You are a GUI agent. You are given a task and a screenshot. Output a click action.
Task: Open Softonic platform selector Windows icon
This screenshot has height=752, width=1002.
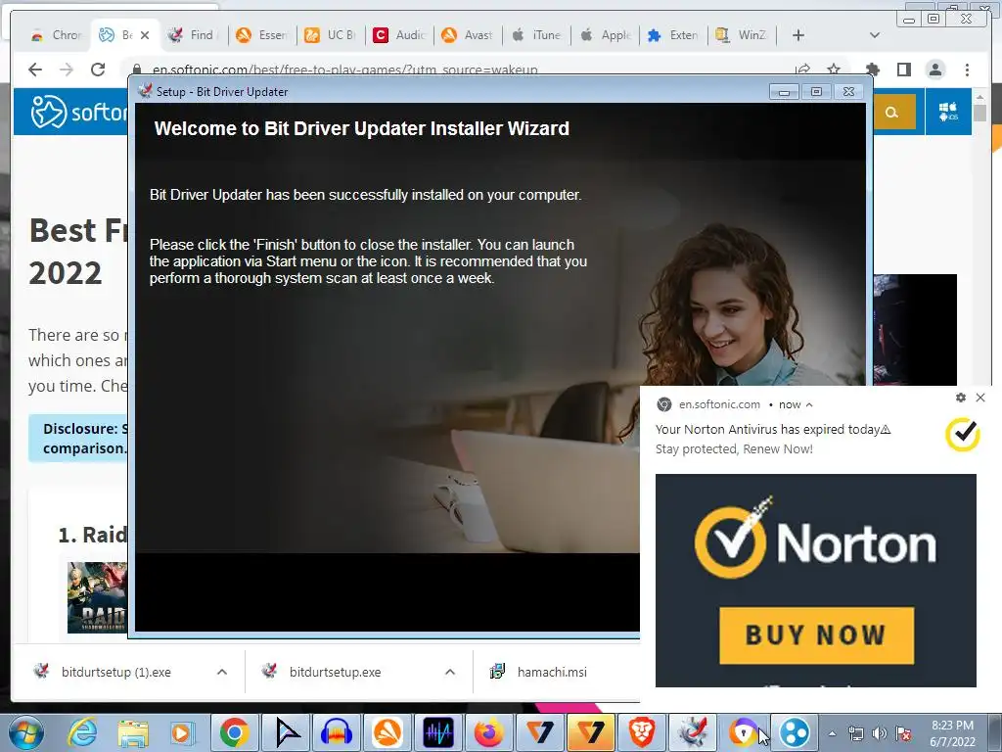point(948,112)
